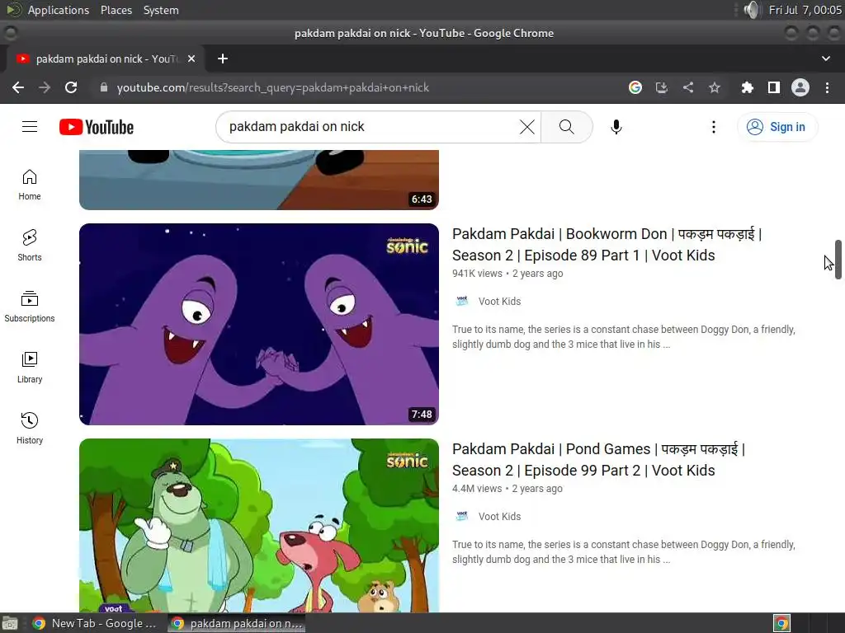Switch to New Tab Chrome taskbar window
845x633 pixels.
point(95,623)
